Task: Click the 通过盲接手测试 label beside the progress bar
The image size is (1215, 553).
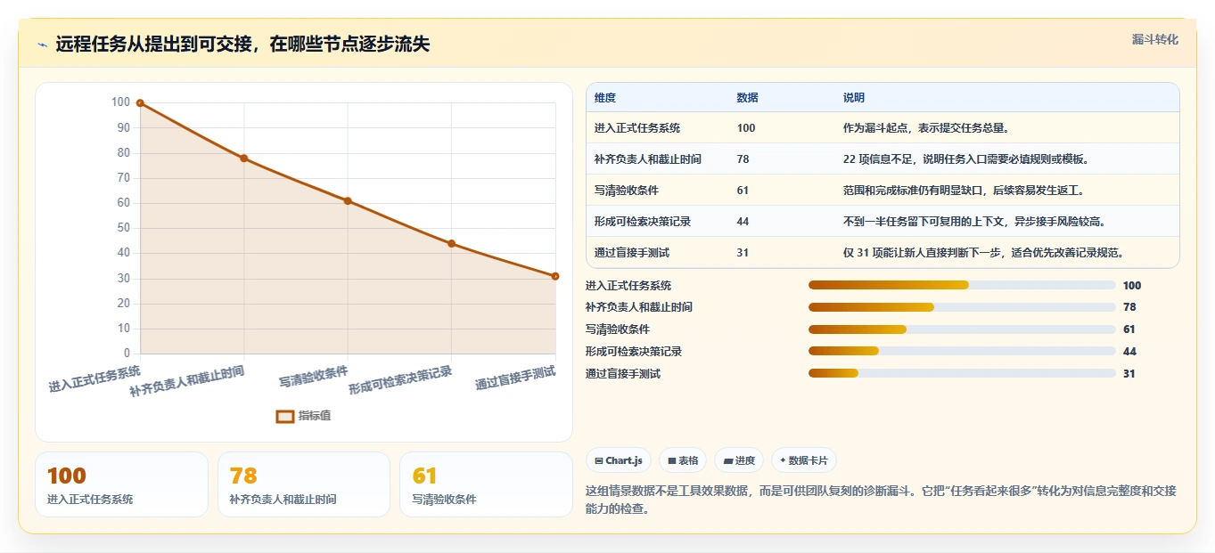Action: tap(623, 374)
